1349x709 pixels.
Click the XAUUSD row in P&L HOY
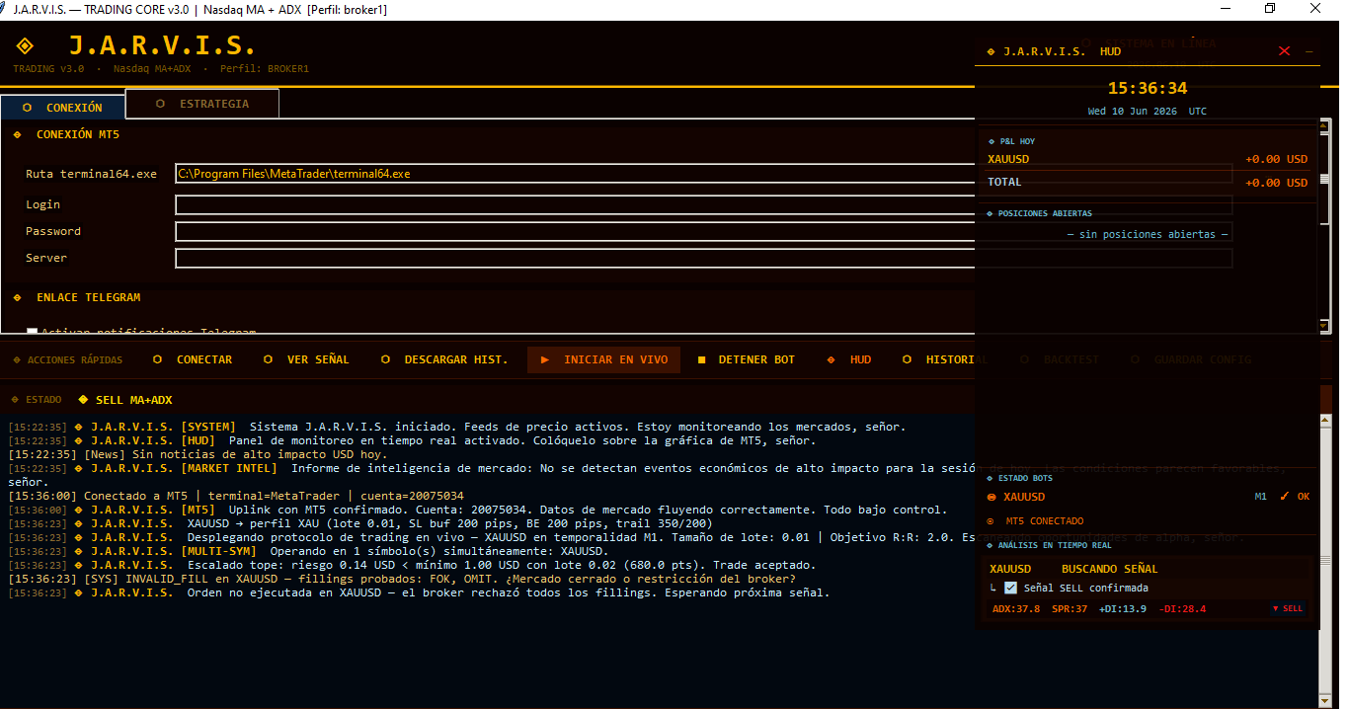click(1148, 159)
